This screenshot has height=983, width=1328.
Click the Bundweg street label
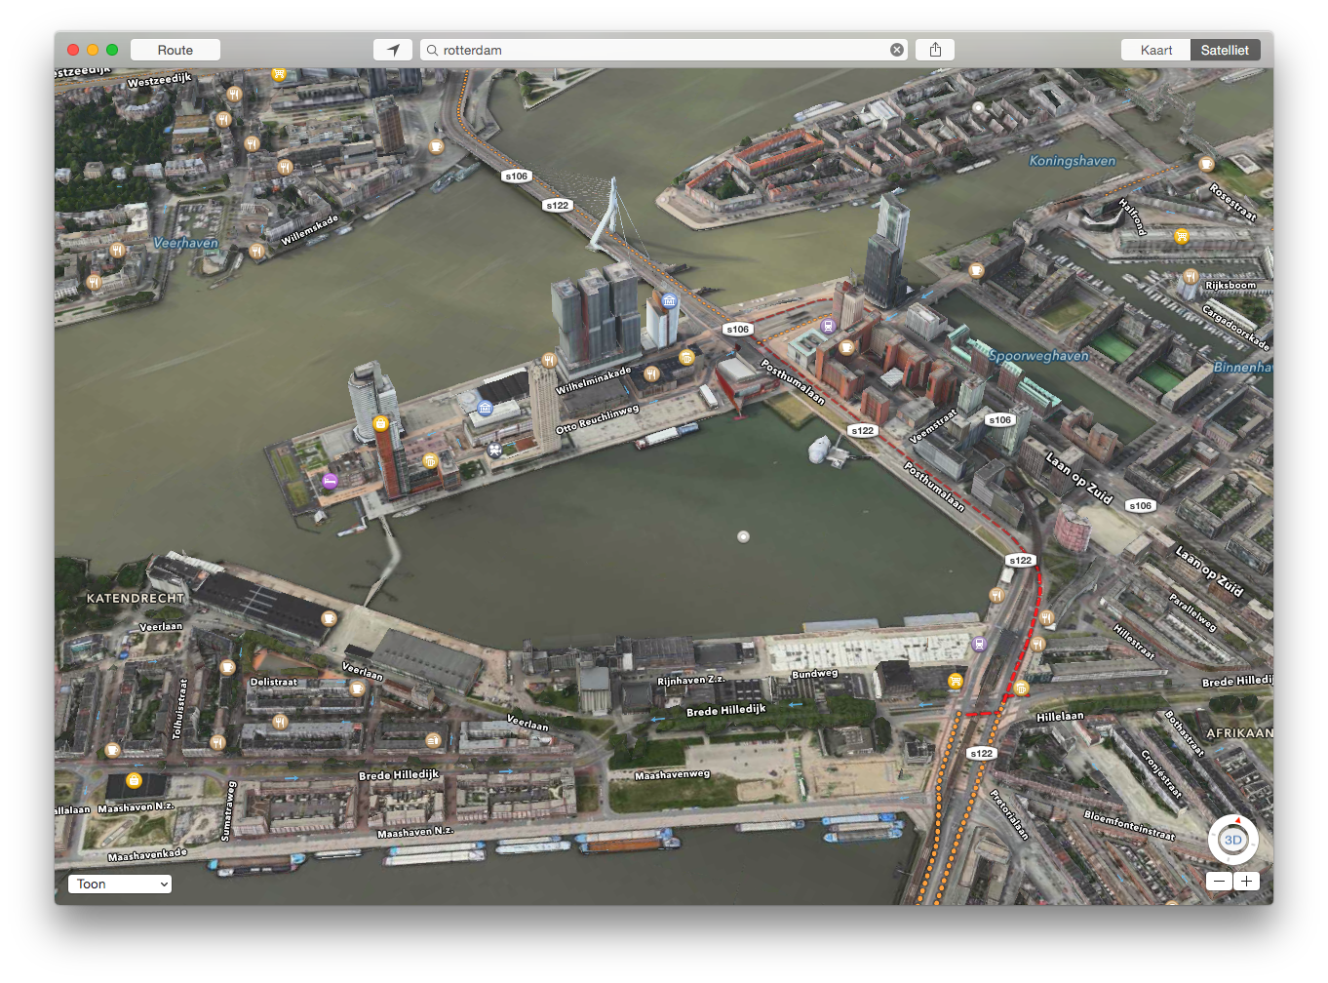(x=814, y=674)
